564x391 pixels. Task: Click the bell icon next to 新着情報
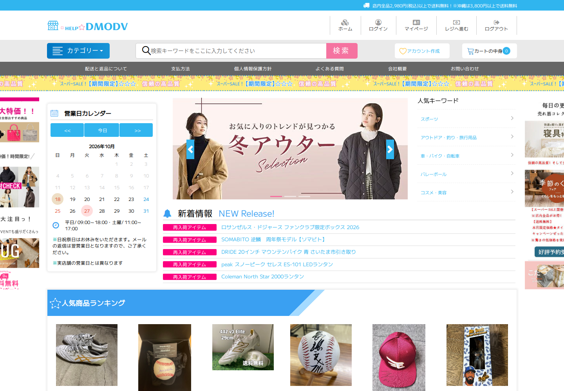[167, 213]
